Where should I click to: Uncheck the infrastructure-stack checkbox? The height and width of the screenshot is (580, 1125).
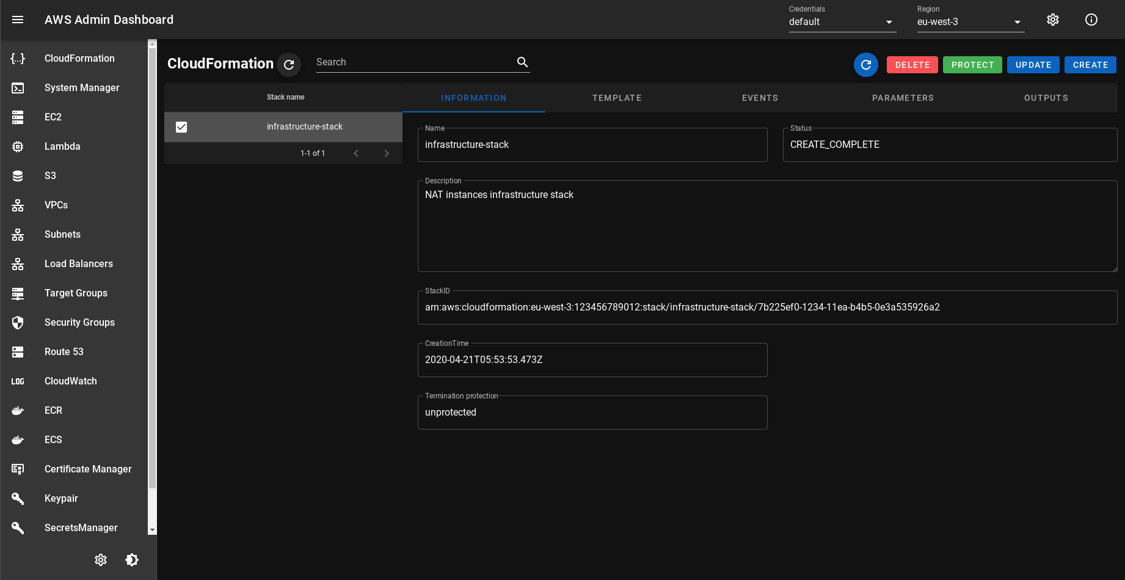(x=181, y=127)
